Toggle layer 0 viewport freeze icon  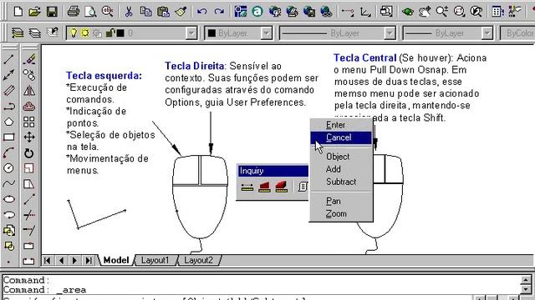click(98, 33)
